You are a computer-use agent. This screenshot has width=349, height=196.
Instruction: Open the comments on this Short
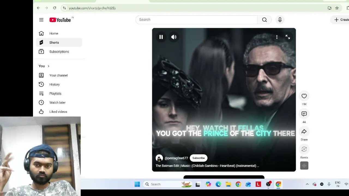click(x=304, y=114)
